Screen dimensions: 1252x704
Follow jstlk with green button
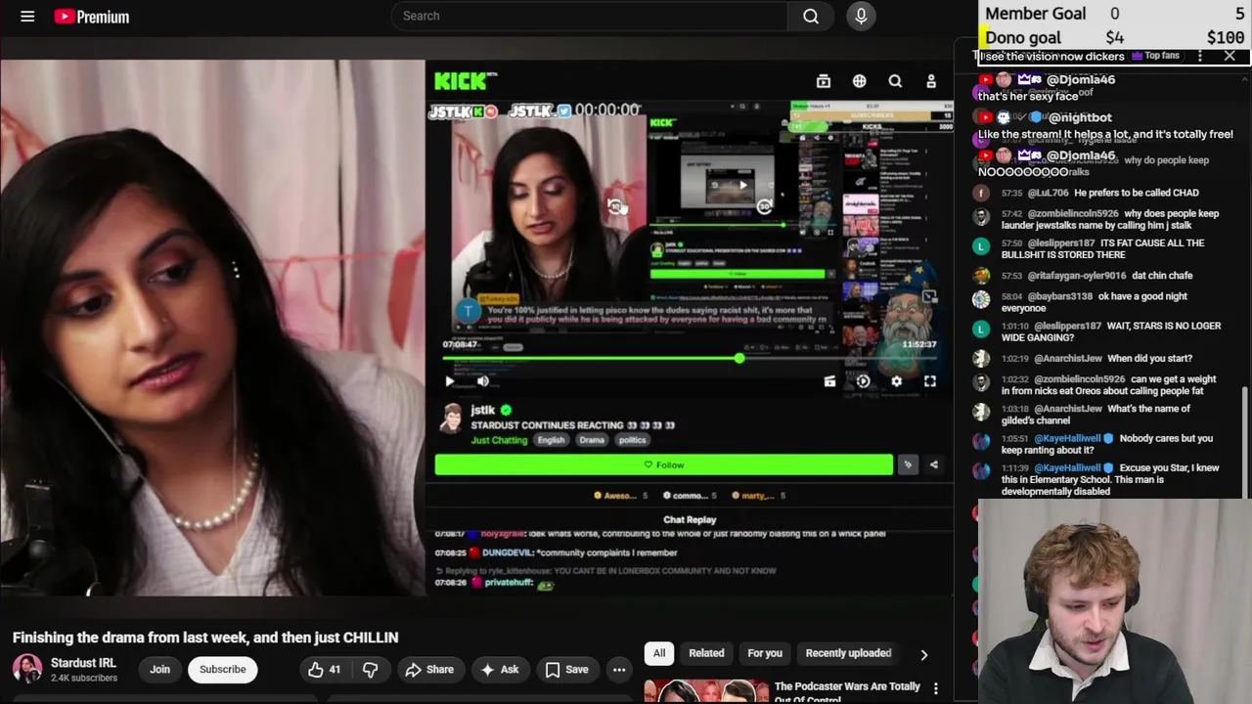664,464
